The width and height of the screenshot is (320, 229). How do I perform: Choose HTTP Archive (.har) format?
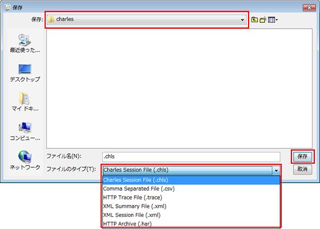coord(191,224)
